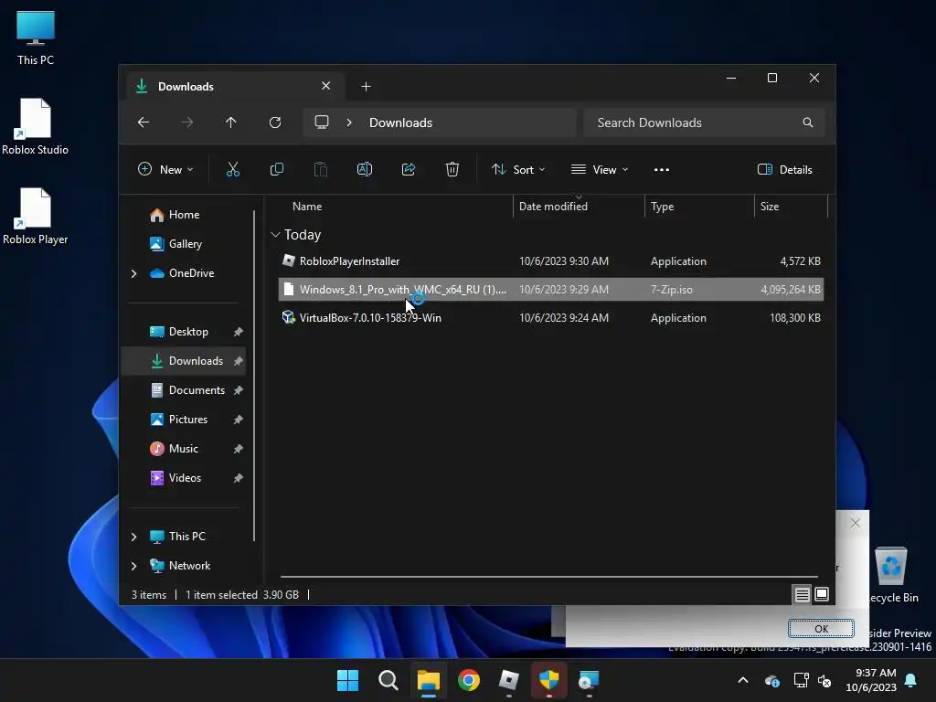The width and height of the screenshot is (936, 702).
Task: Open the notification bell in taskbar
Action: click(x=911, y=680)
